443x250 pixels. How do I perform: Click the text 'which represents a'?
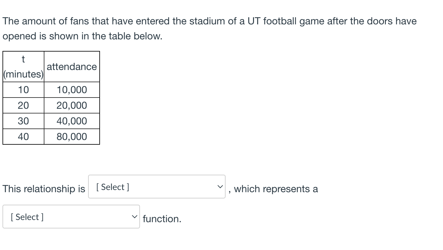coord(276,189)
